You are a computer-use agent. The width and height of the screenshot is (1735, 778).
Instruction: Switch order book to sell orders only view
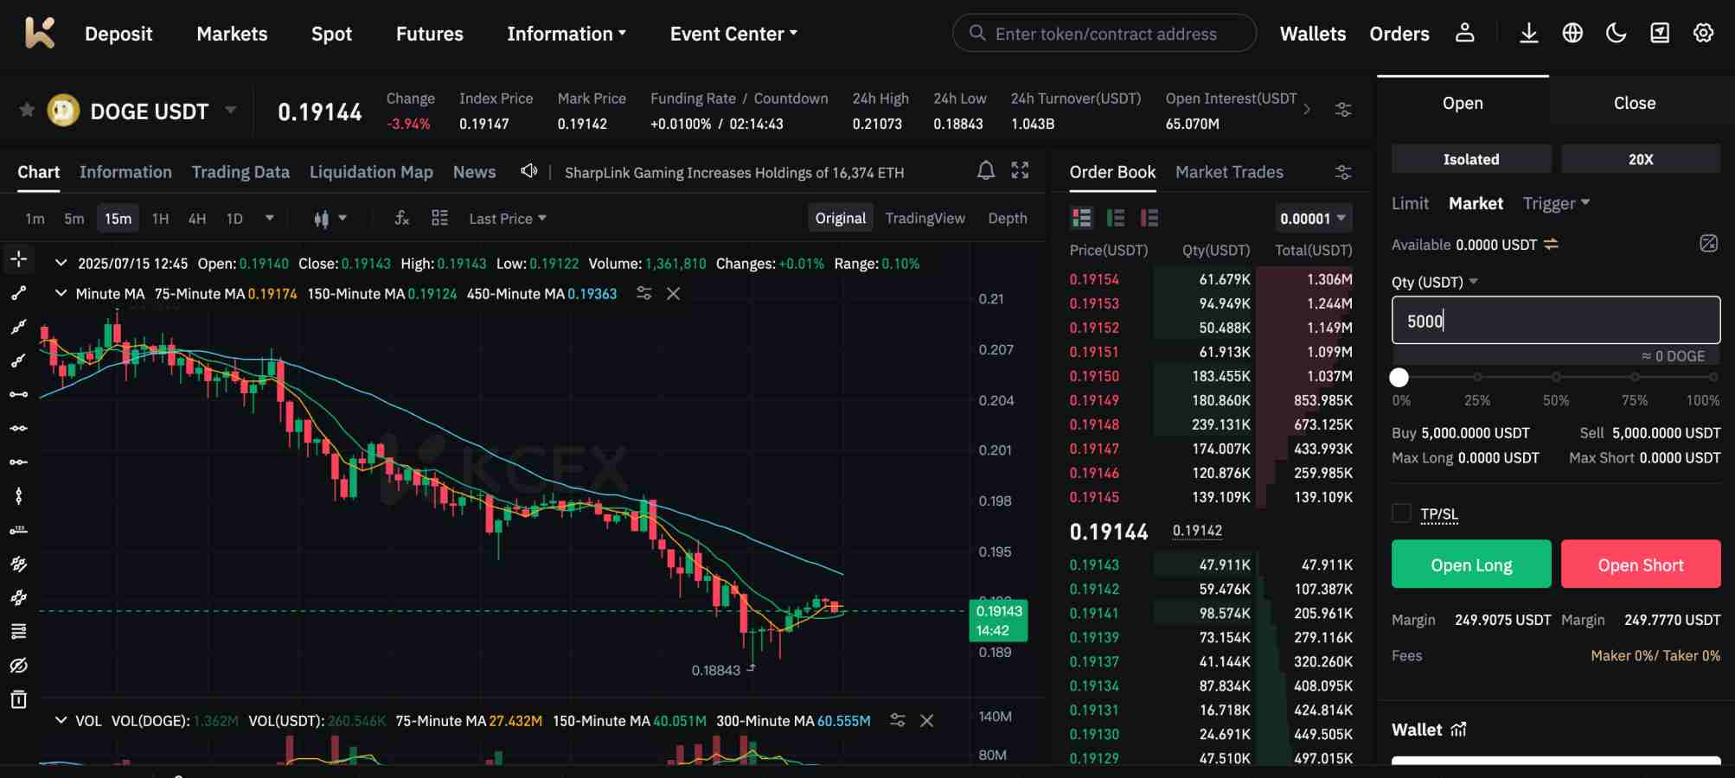click(x=1149, y=218)
